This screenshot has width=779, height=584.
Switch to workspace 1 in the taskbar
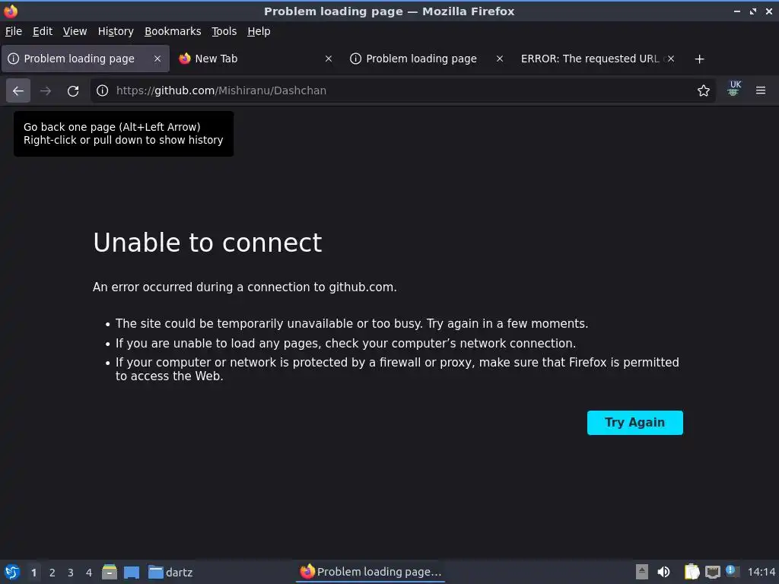click(x=33, y=573)
